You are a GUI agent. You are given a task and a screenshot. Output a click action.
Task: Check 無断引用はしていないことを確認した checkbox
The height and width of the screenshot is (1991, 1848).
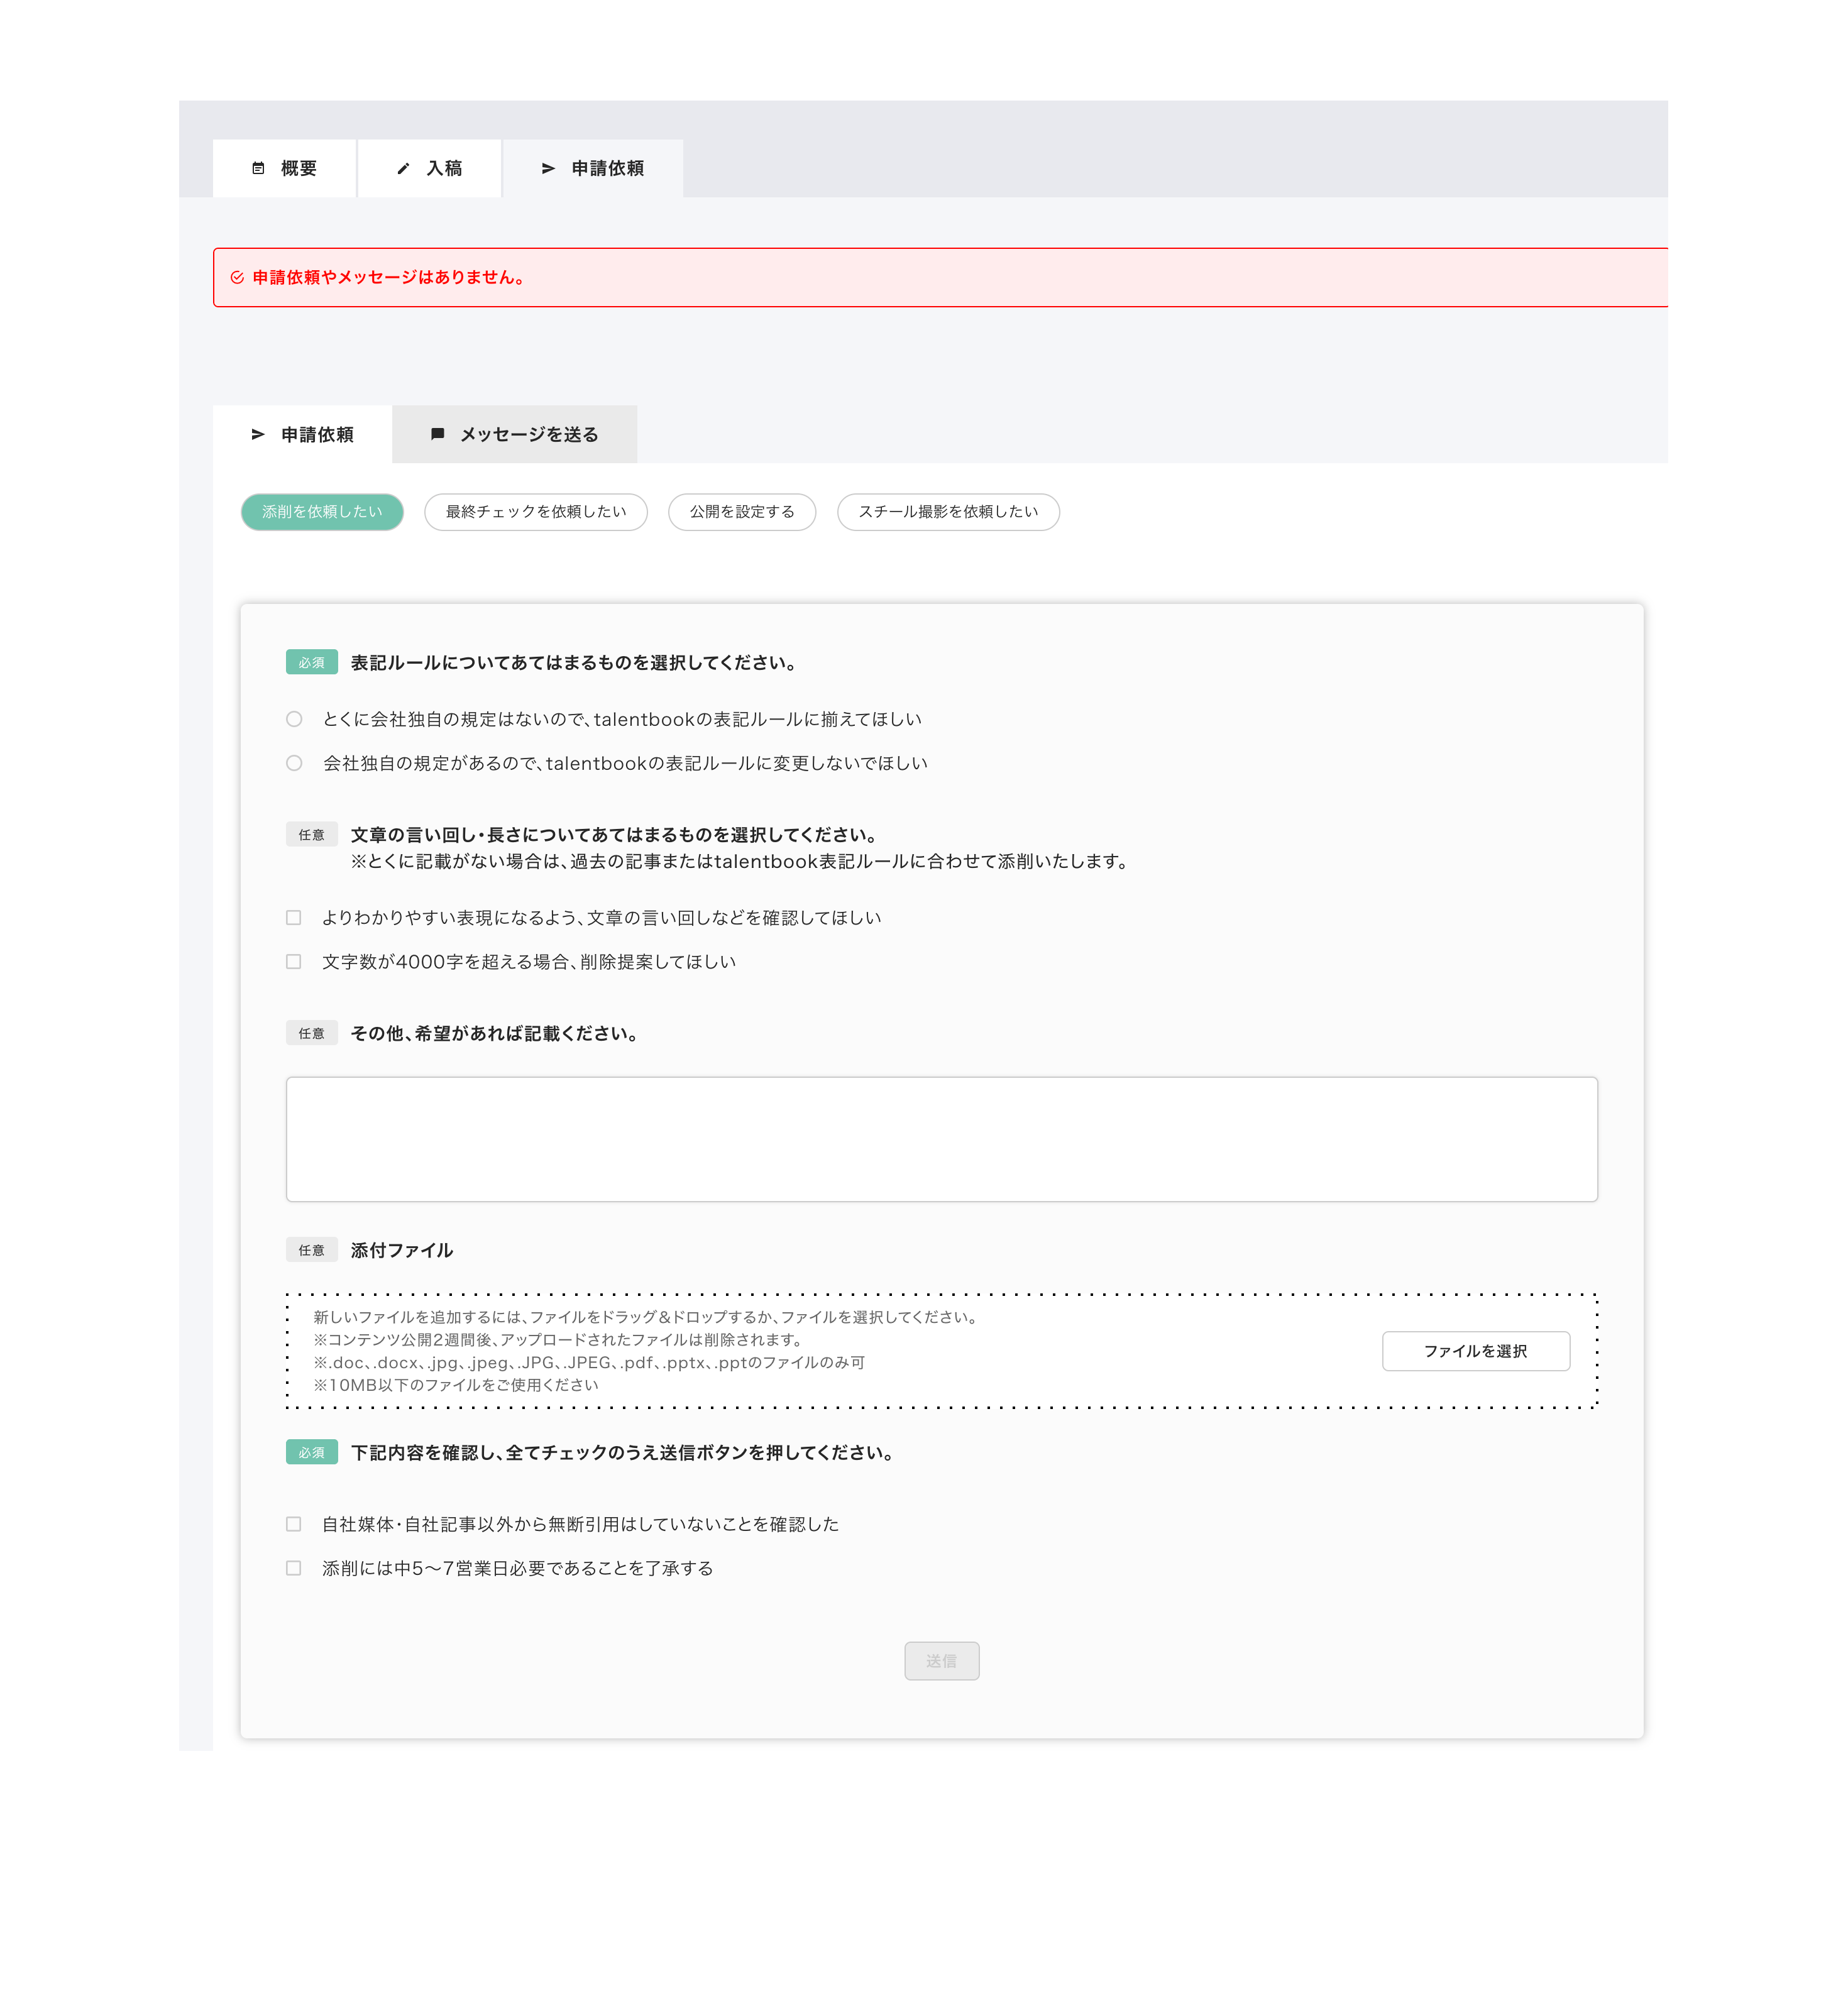[x=294, y=1524]
